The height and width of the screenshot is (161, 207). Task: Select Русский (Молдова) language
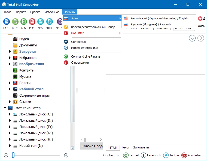point(159,24)
